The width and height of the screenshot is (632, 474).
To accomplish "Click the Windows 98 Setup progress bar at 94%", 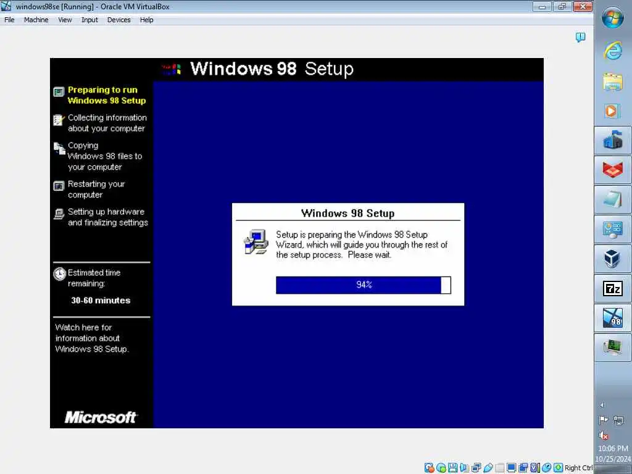I will (363, 285).
